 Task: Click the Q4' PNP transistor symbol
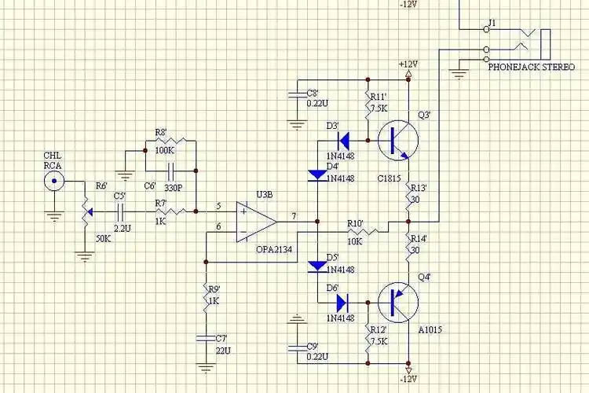click(397, 303)
